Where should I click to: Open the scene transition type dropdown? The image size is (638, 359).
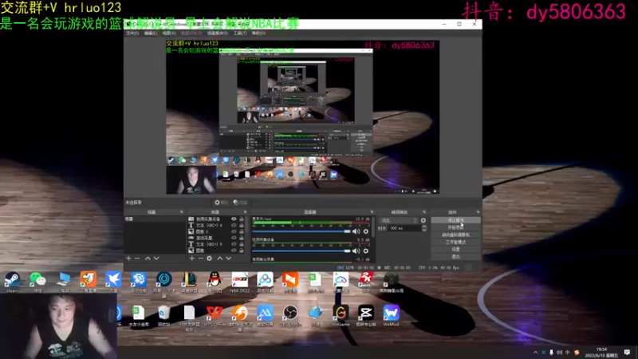[x=398, y=220]
